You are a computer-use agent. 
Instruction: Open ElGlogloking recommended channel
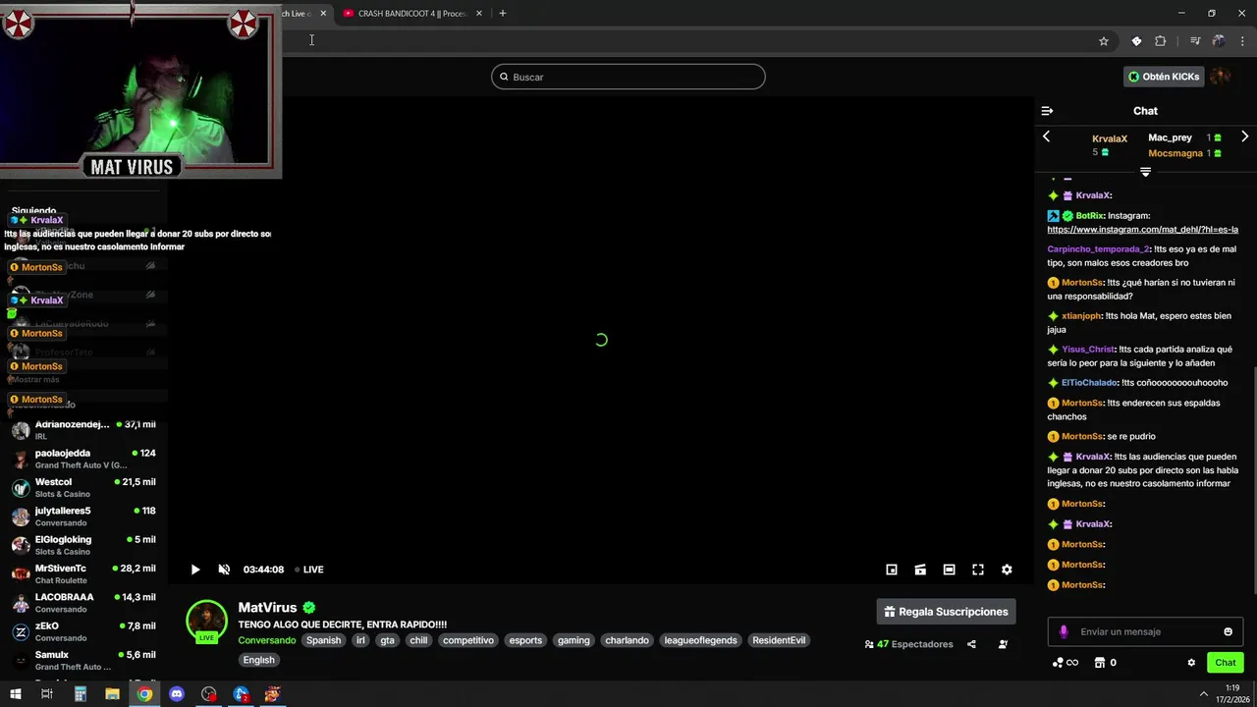(x=83, y=545)
